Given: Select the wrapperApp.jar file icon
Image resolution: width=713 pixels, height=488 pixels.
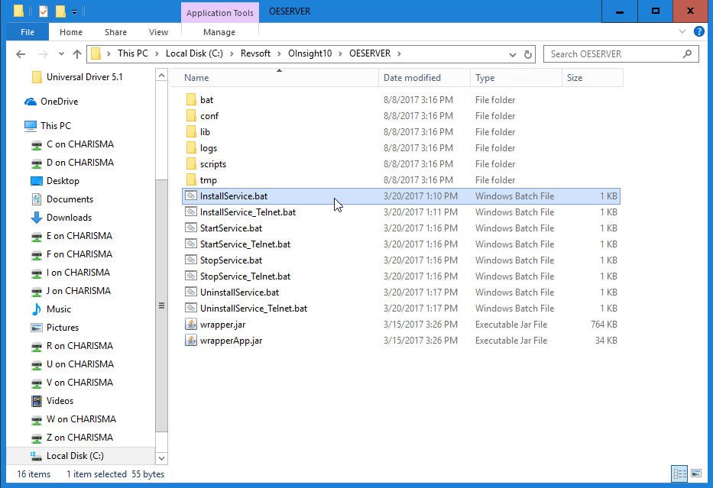Looking at the screenshot, I should [x=191, y=341].
